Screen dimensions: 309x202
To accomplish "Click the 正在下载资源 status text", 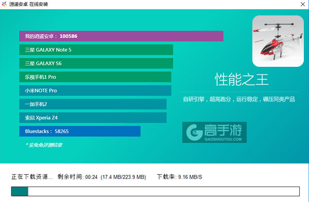I will (32, 177).
